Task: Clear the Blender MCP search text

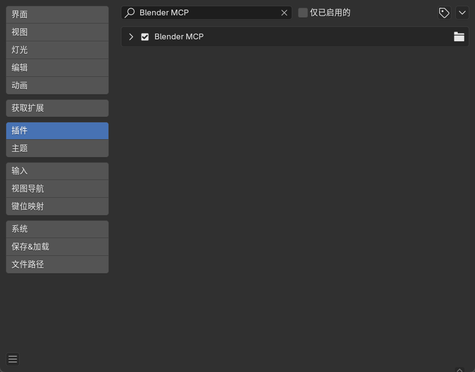Action: coord(284,13)
